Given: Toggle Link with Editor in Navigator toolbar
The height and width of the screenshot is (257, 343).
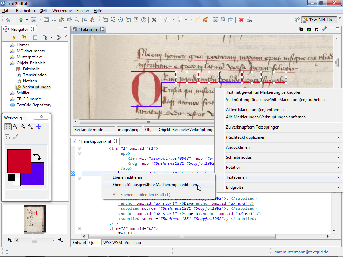Looking at the screenshot, I should 24,37.
